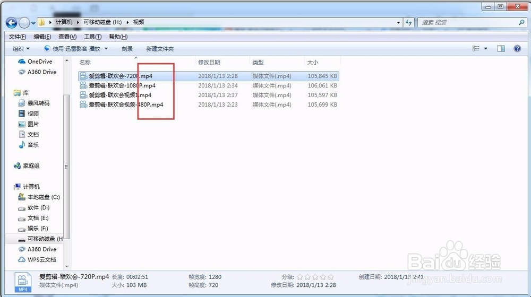Click the 新建文件夹 button

(x=160, y=49)
